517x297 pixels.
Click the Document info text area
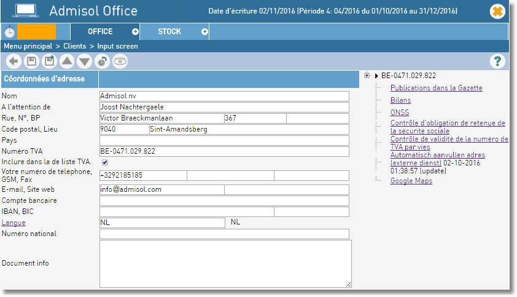(x=225, y=264)
